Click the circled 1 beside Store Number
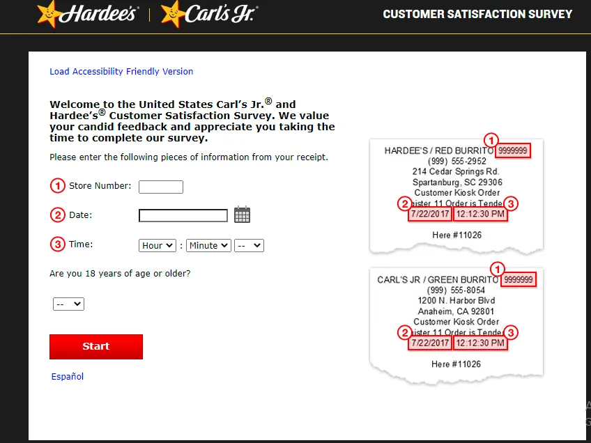This screenshot has height=443, width=591. pos(57,186)
